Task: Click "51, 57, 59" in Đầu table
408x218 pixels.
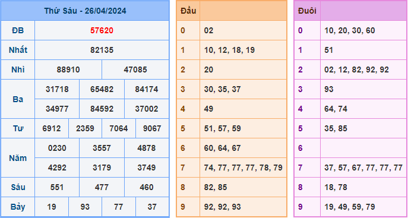Action: click(223, 128)
